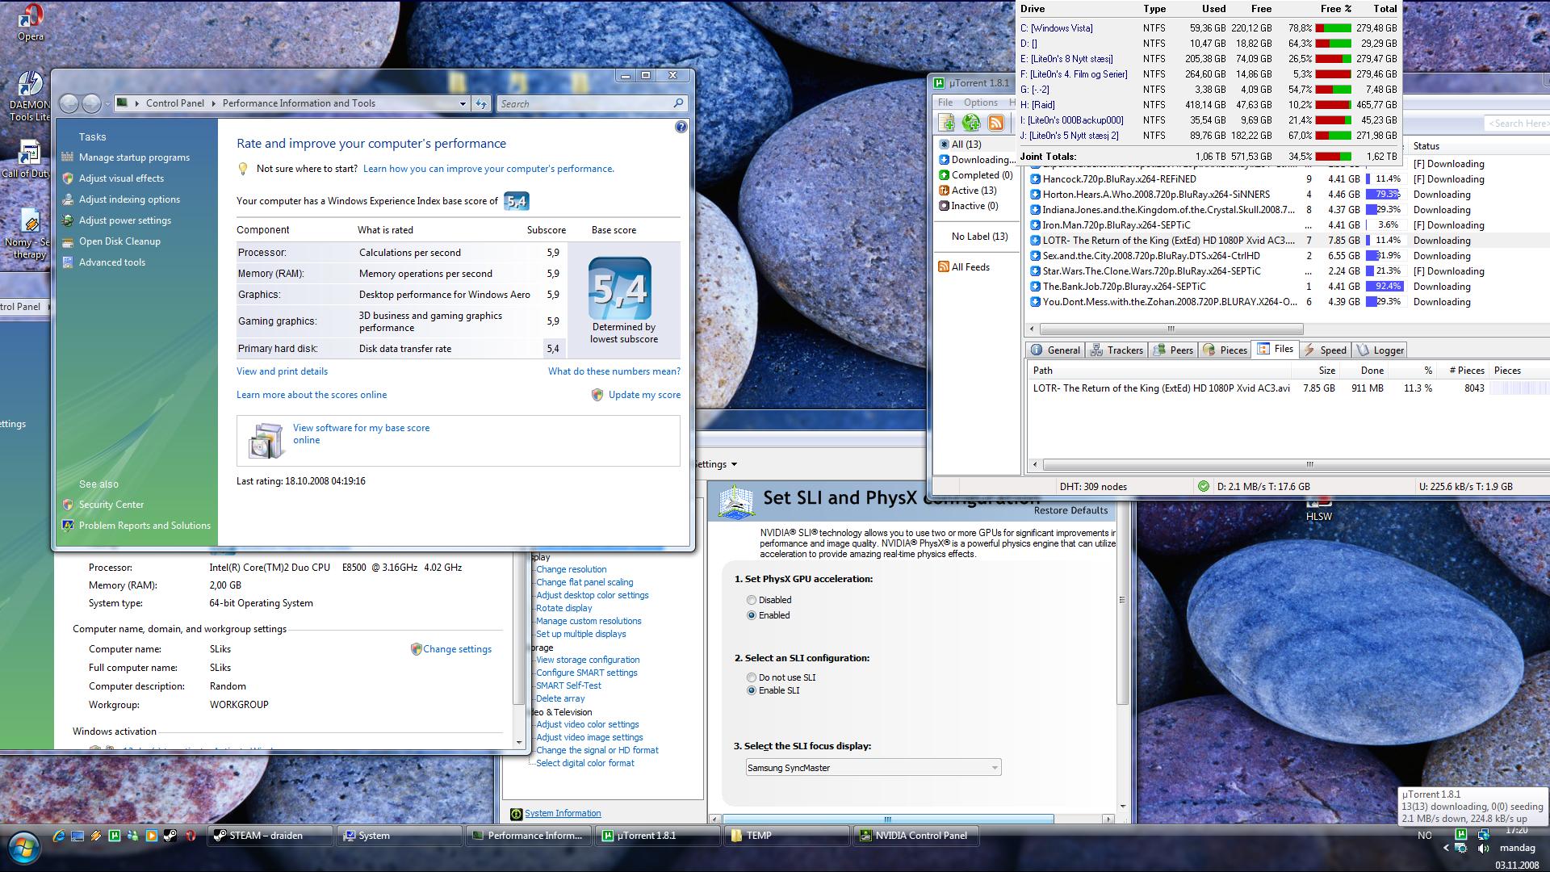Click the search magnifier in Control Panel
Viewport: 1550px width, 872px height.
coord(678,103)
